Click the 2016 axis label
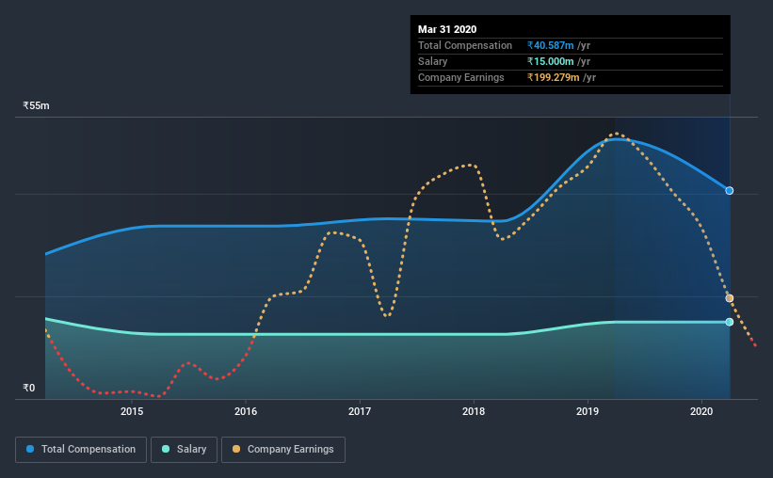This screenshot has width=773, height=478. click(x=246, y=411)
